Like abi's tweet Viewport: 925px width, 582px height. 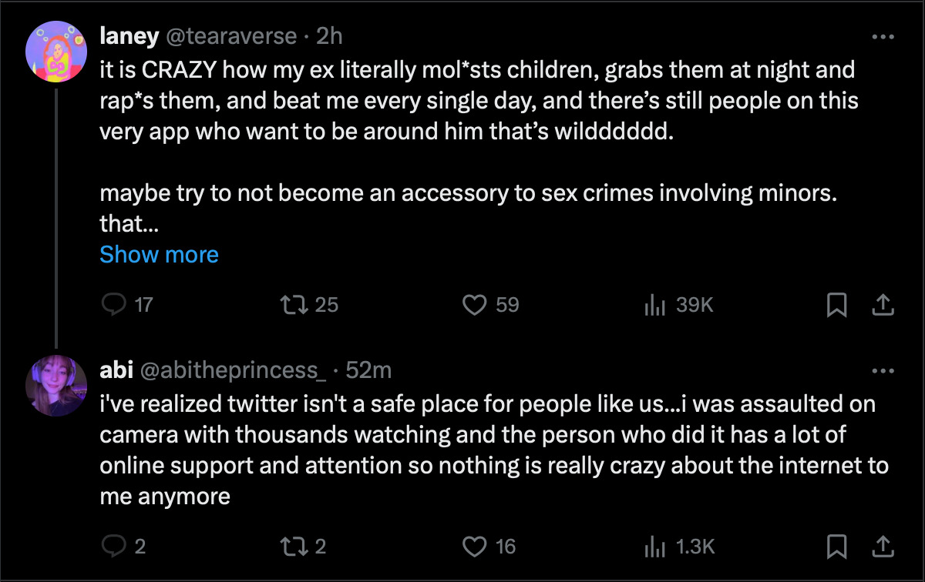point(473,547)
